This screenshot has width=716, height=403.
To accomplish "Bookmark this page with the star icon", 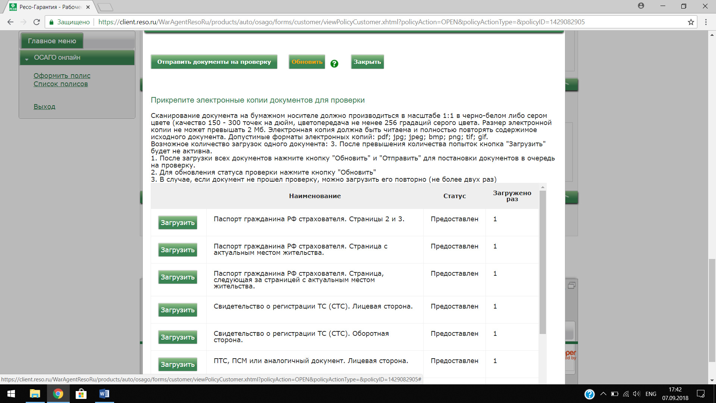I will point(691,22).
